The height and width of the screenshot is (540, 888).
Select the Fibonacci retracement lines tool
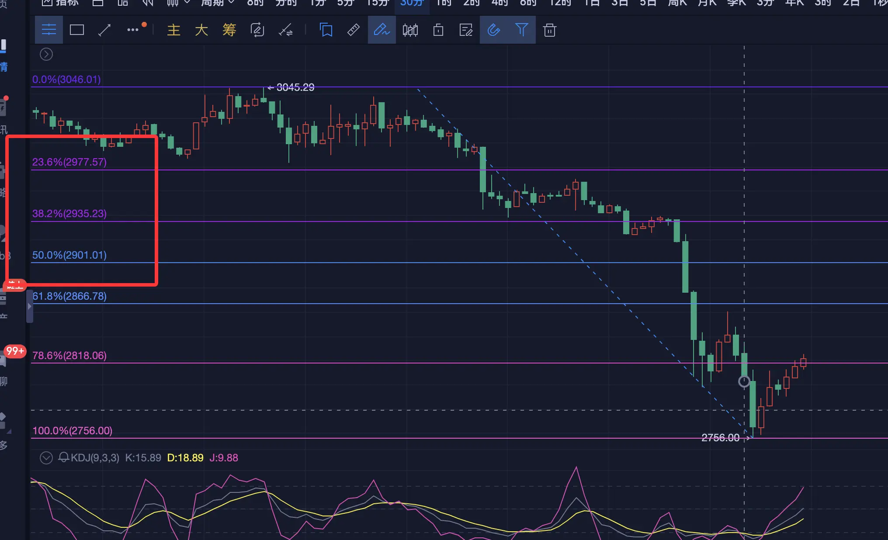click(49, 30)
